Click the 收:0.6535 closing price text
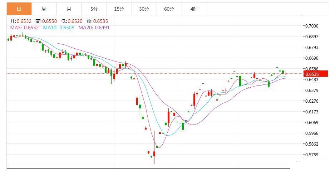The width and height of the screenshot is (330, 171). point(98,21)
